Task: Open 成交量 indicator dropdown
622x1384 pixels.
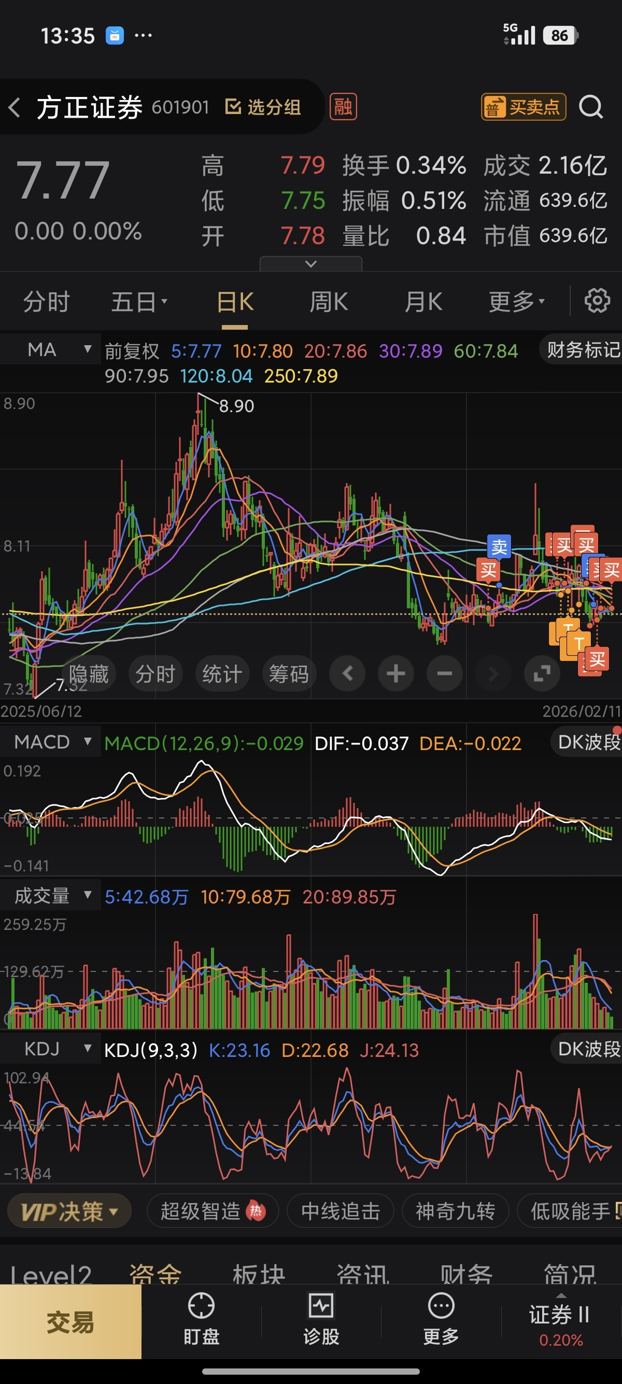Action: pyautogui.click(x=50, y=895)
